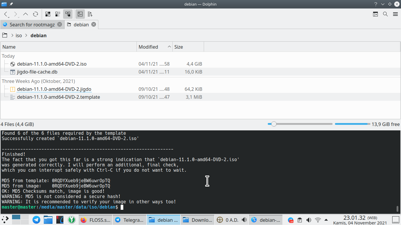Open the system tray volume control
This screenshot has height=225, width=401.
[309, 220]
